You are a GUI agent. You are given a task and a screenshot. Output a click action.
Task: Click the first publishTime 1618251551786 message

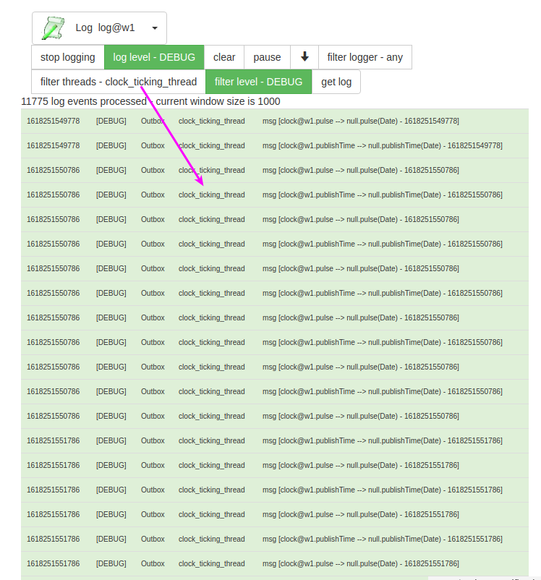pos(383,440)
